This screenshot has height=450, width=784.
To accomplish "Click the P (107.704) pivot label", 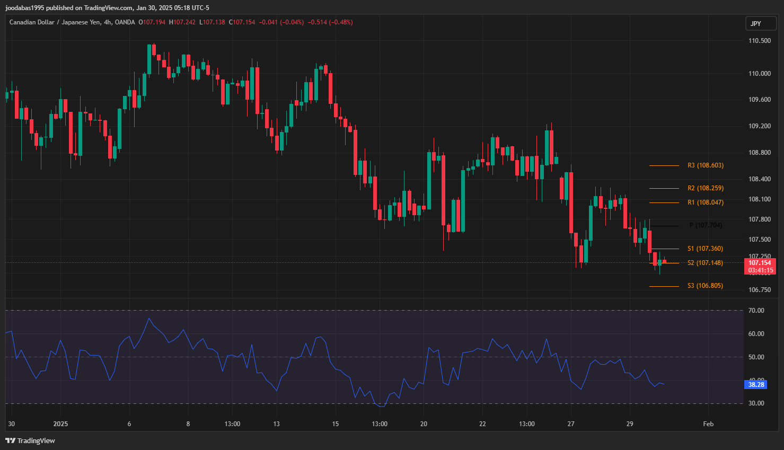I will click(x=705, y=225).
